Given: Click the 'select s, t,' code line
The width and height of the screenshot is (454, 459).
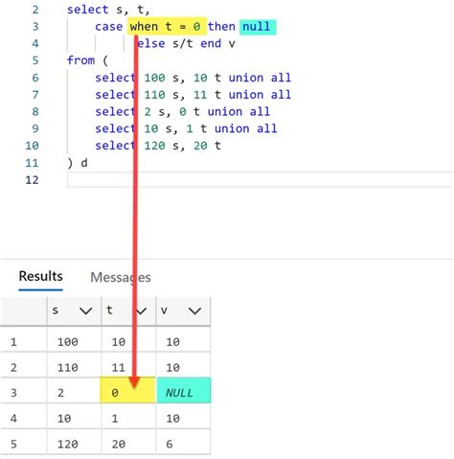Looking at the screenshot, I should pos(108,10).
